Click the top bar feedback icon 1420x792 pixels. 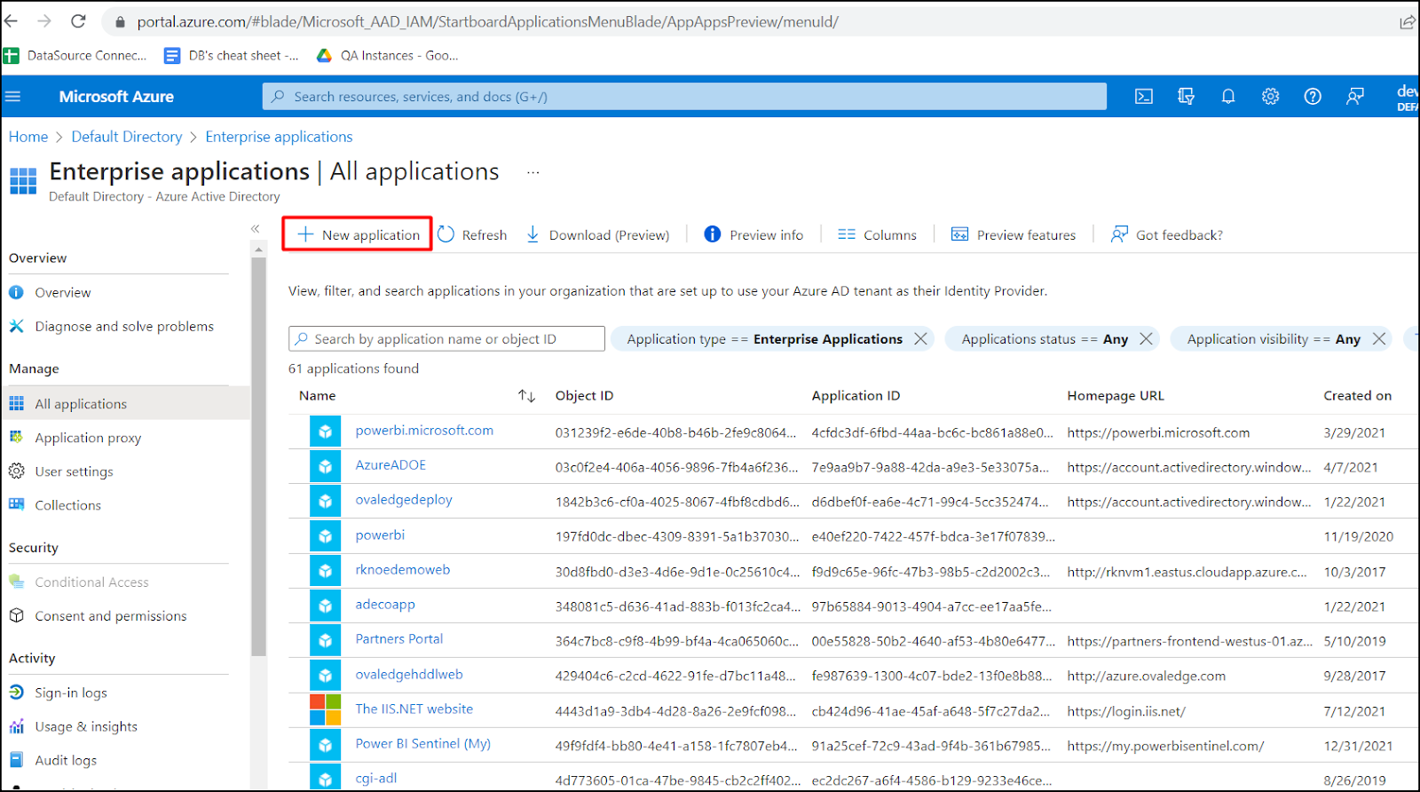1355,96
